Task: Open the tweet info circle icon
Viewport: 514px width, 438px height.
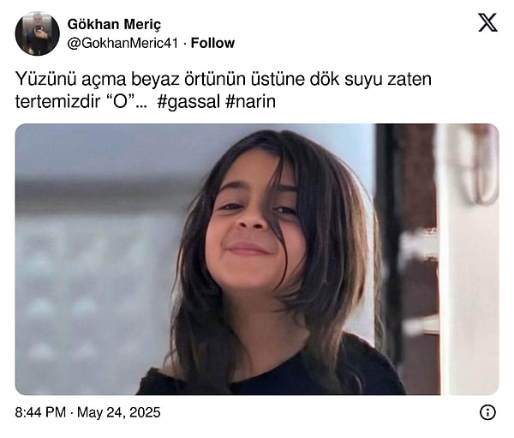Action: (x=487, y=412)
